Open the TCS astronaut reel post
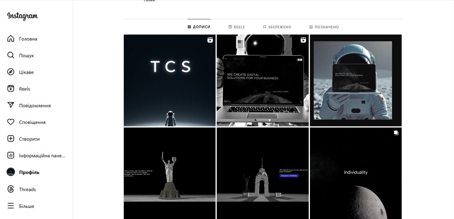This screenshot has height=219, width=454. pos(169,80)
